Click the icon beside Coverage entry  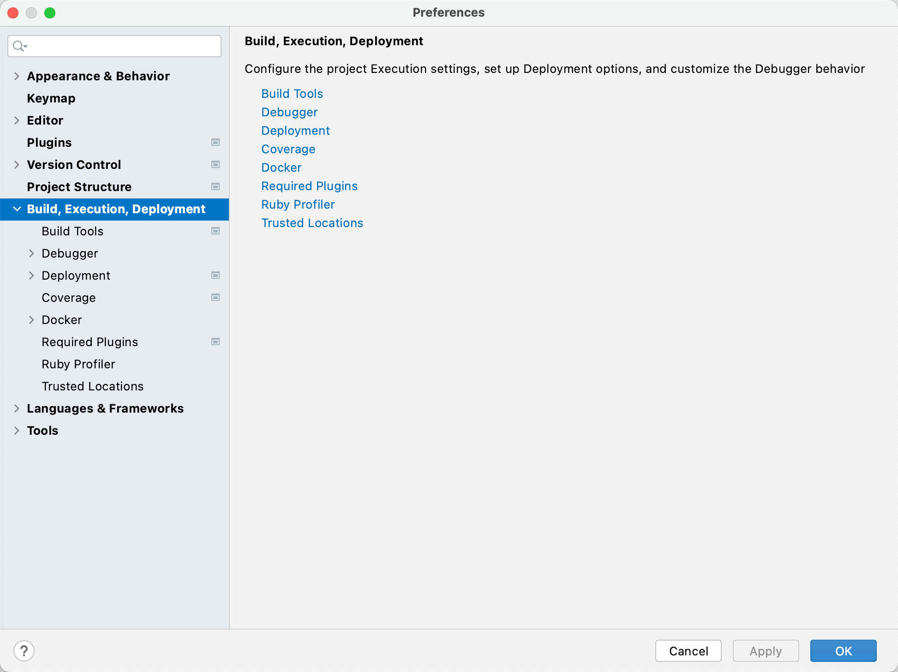click(x=216, y=297)
